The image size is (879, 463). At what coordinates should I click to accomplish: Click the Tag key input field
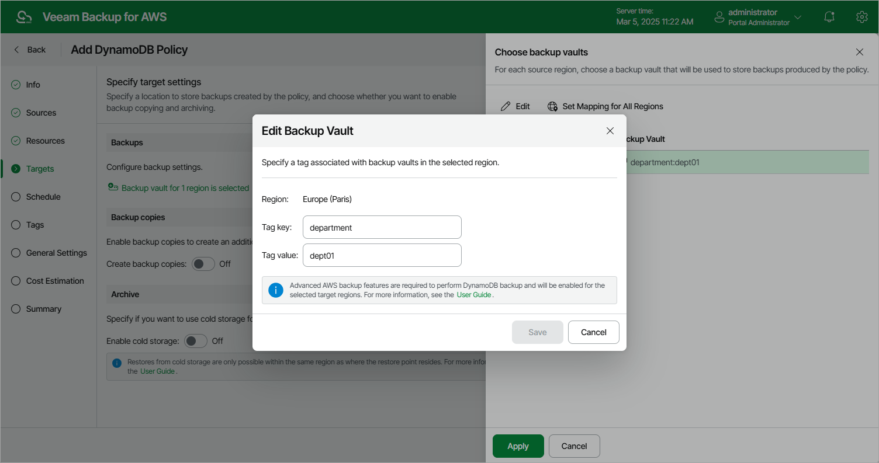coord(382,227)
